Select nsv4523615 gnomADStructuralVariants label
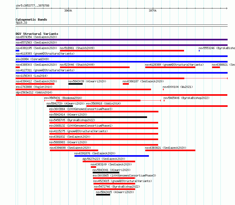This screenshot has height=205, width=235. click(x=123, y=181)
